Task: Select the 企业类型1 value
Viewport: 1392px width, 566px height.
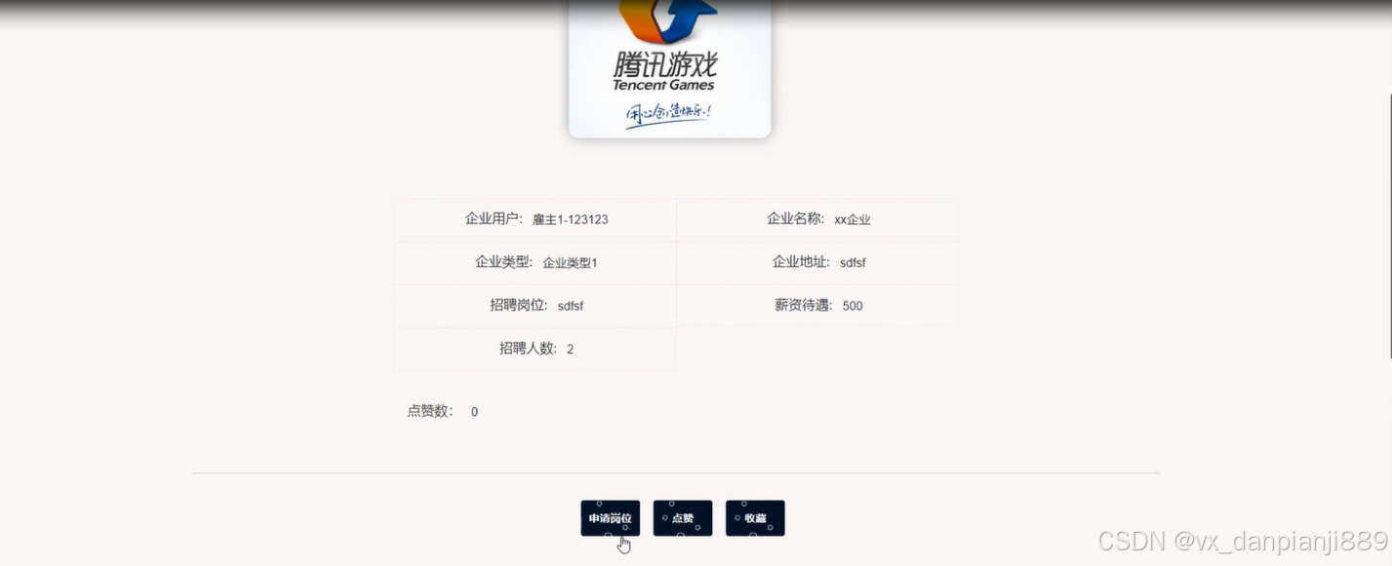Action: pos(570,263)
